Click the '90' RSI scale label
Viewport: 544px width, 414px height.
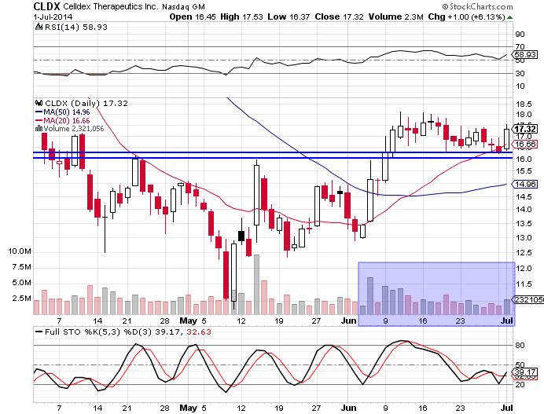coord(520,34)
